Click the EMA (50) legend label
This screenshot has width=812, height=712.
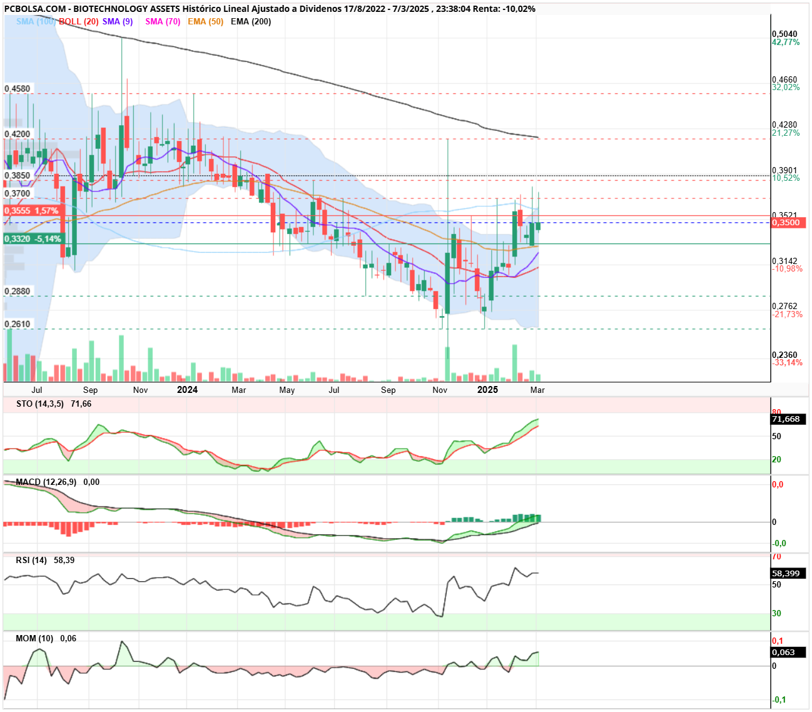coord(205,21)
